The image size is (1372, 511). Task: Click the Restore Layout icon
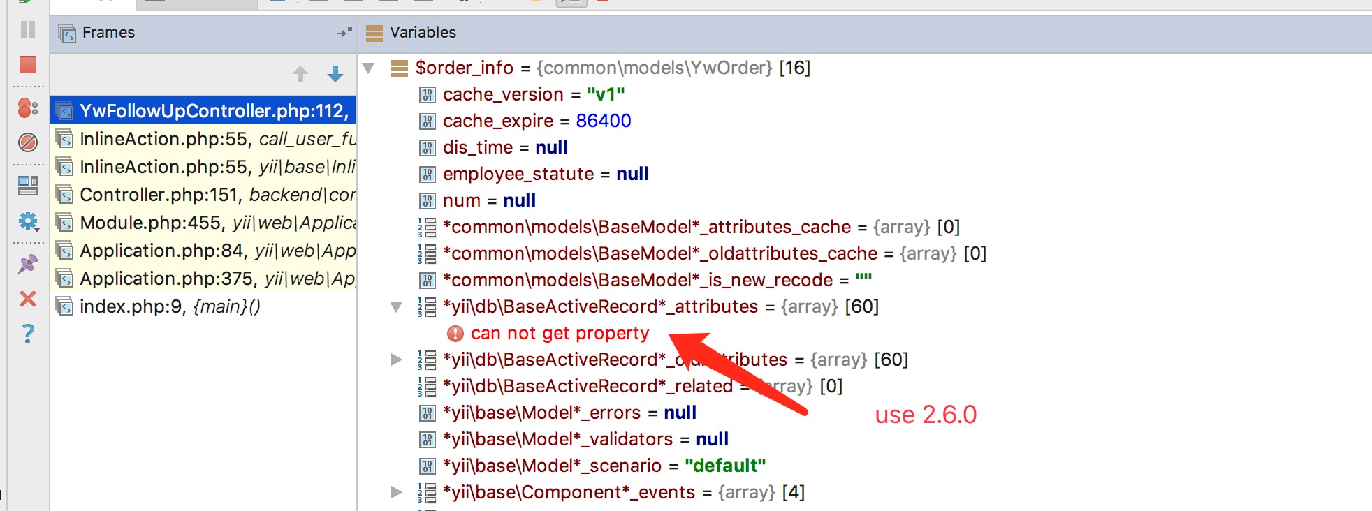28,186
